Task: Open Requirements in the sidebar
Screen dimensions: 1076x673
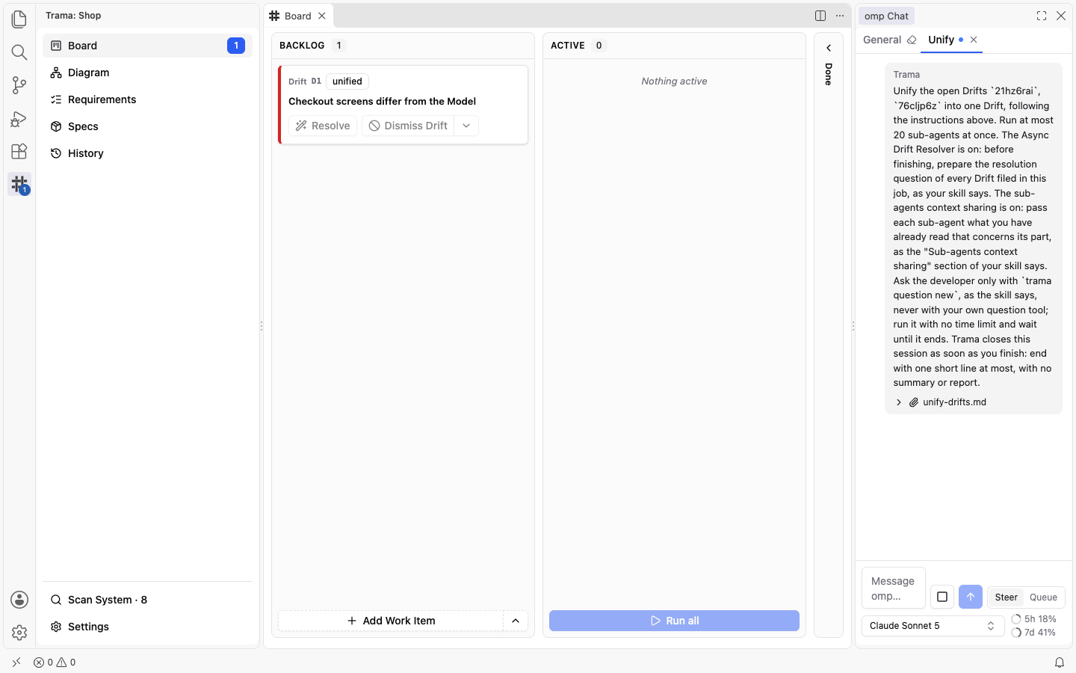Action: (147, 99)
